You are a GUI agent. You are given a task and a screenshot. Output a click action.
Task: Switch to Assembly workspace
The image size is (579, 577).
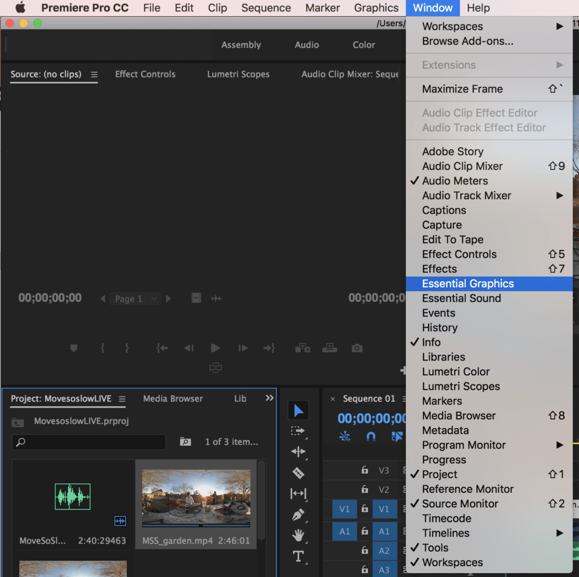pyautogui.click(x=241, y=45)
